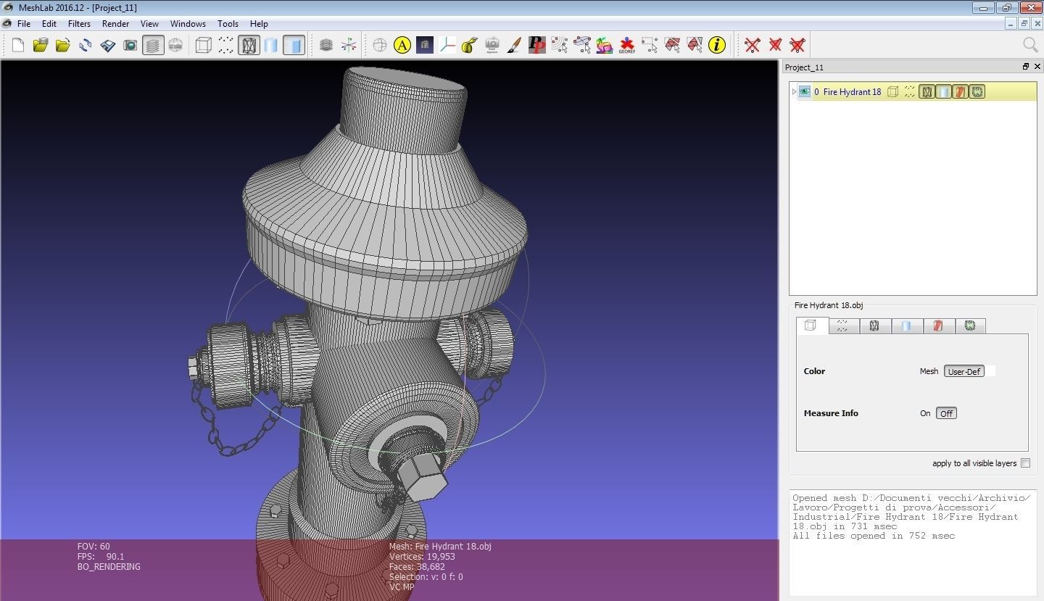
Task: Open the Render menu
Action: (115, 23)
